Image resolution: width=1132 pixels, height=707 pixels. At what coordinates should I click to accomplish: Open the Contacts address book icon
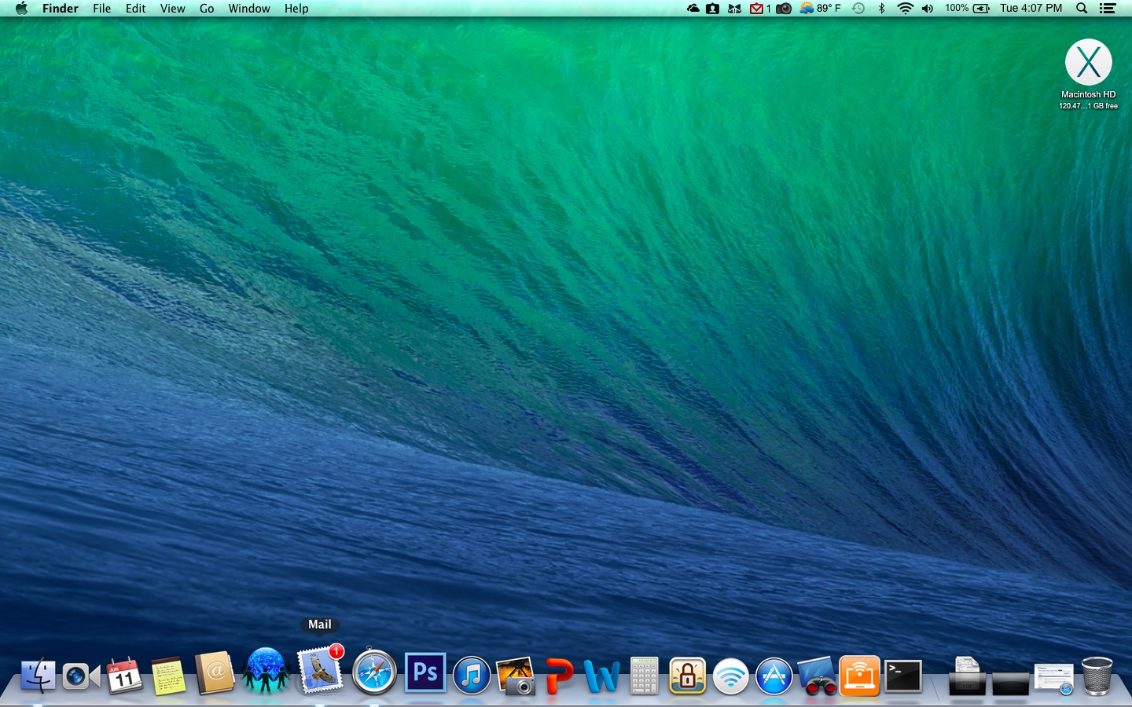coord(215,673)
